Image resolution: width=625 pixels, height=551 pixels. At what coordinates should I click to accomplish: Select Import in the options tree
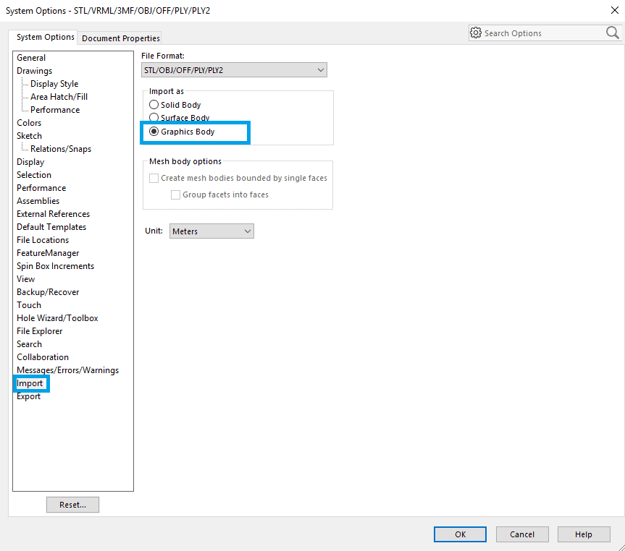click(30, 383)
